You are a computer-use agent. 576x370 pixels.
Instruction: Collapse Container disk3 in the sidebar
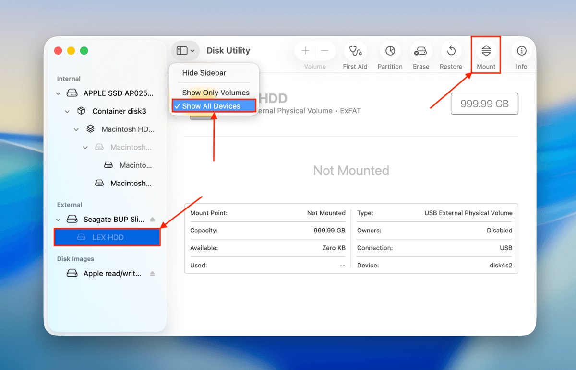click(x=67, y=111)
